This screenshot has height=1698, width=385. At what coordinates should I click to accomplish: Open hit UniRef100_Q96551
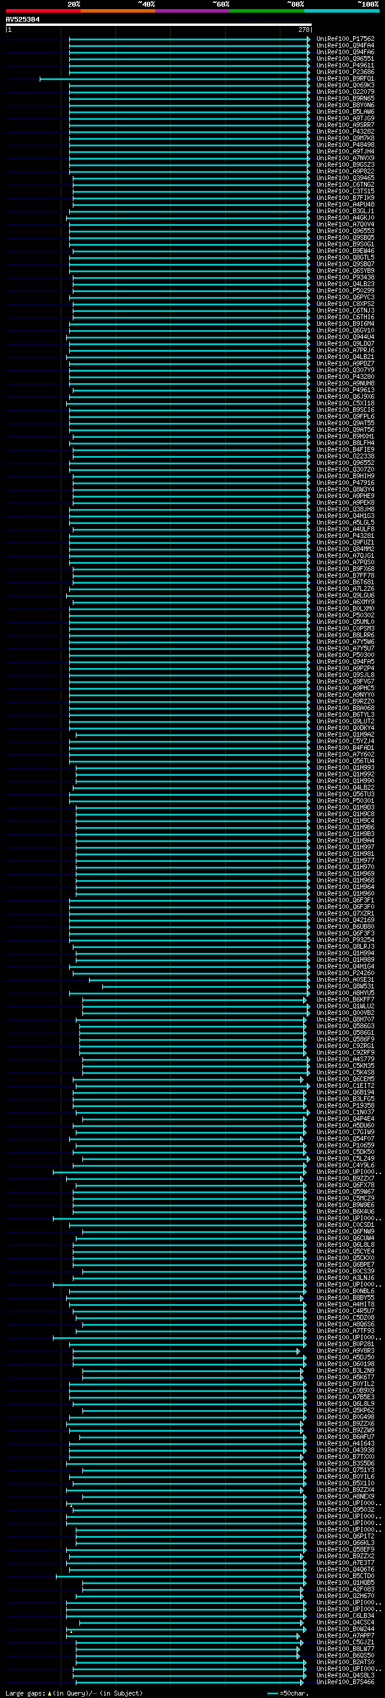[x=345, y=58]
